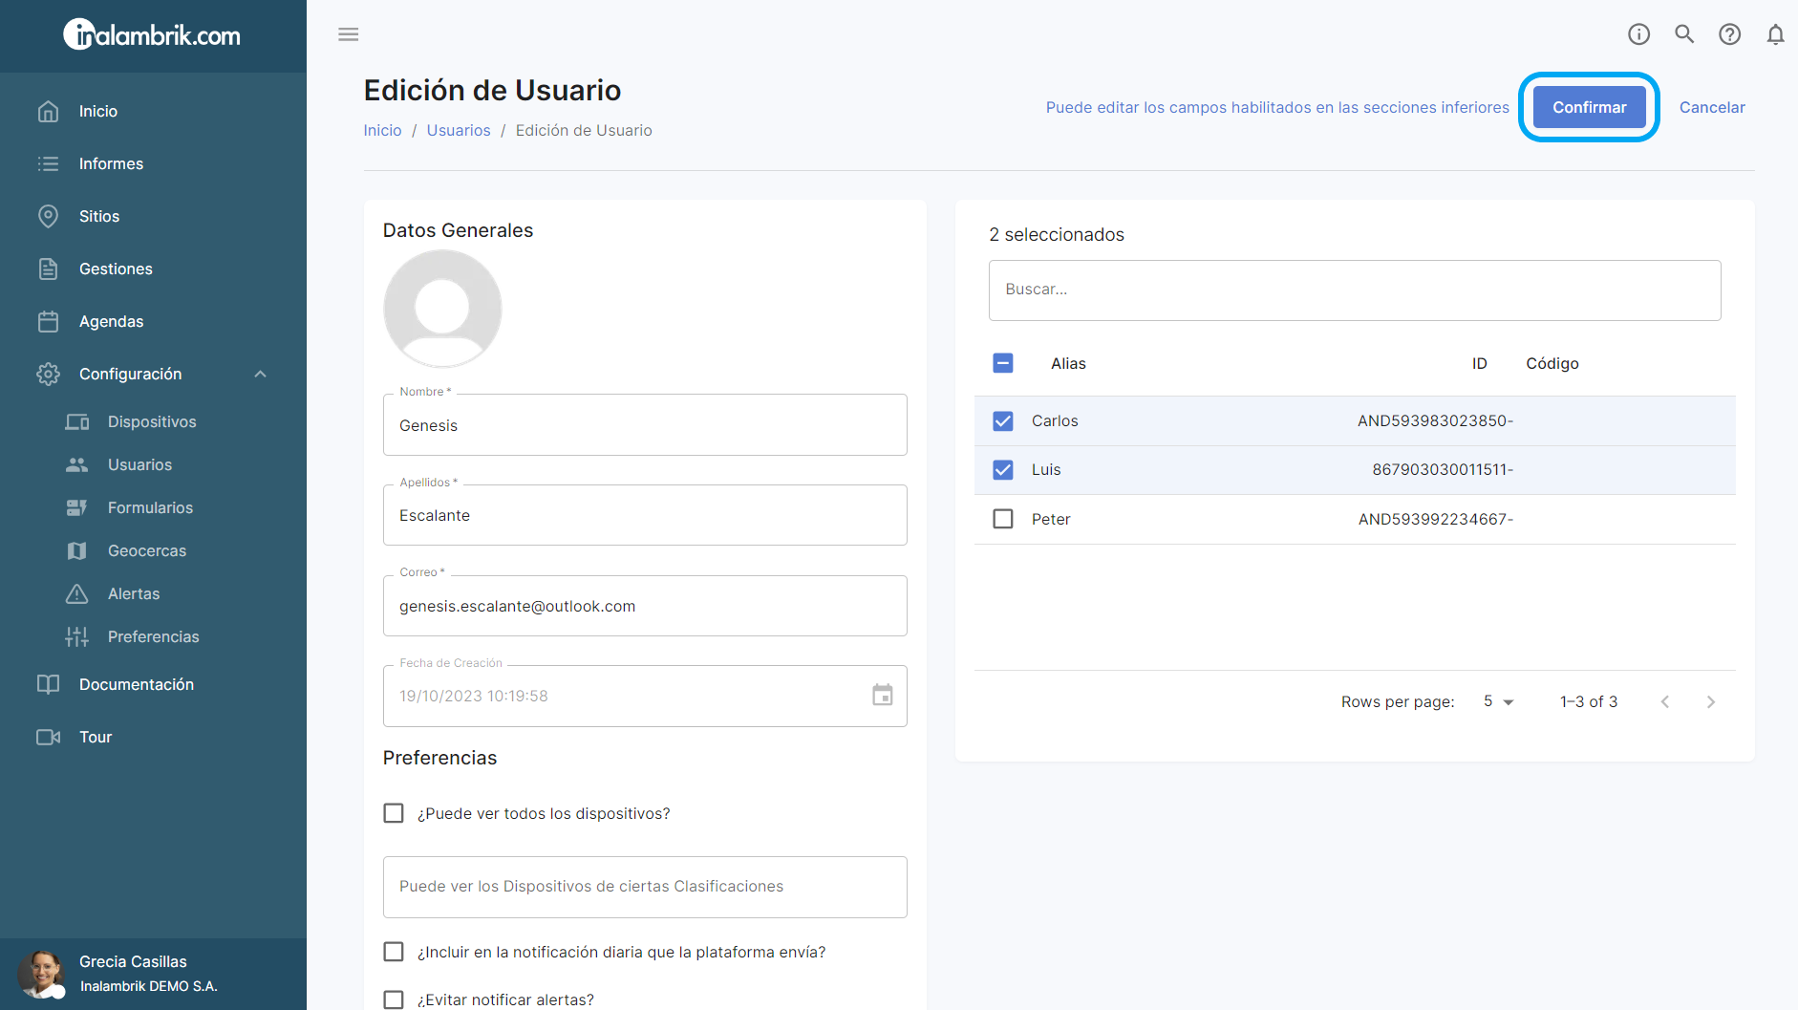The image size is (1798, 1010).
Task: Follow Inicio breadcrumb link
Action: (x=382, y=130)
